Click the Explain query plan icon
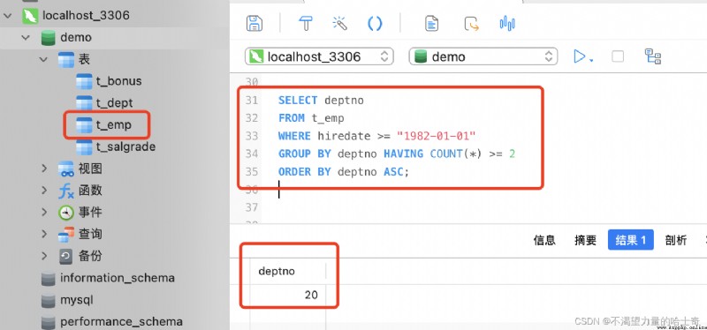The height and width of the screenshot is (330, 707). (x=653, y=56)
